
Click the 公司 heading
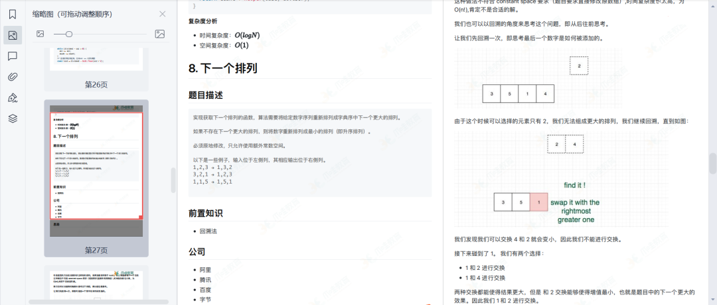pyautogui.click(x=197, y=251)
